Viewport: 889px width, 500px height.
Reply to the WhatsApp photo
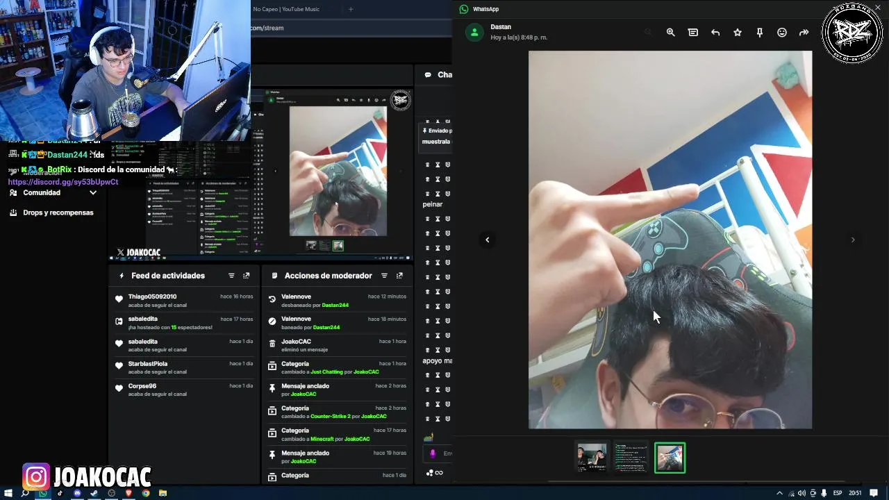(715, 33)
